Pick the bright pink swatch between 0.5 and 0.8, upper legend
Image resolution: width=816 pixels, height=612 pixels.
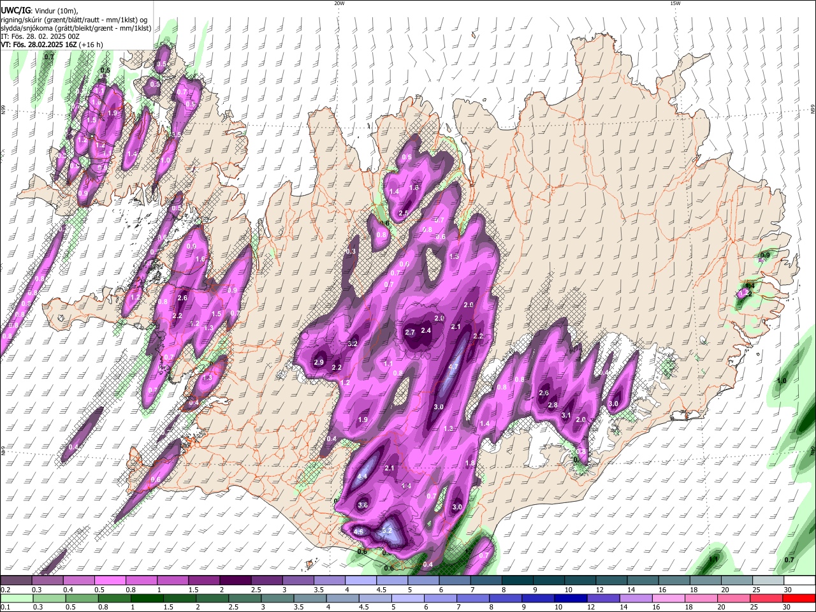pos(110,581)
